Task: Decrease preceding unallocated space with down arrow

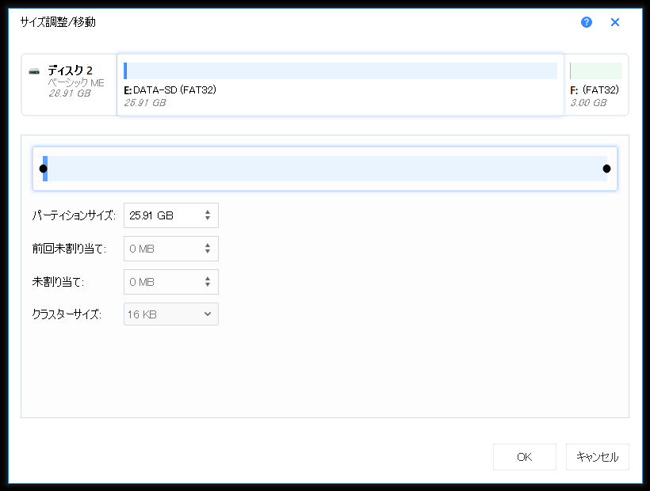Action: (208, 253)
